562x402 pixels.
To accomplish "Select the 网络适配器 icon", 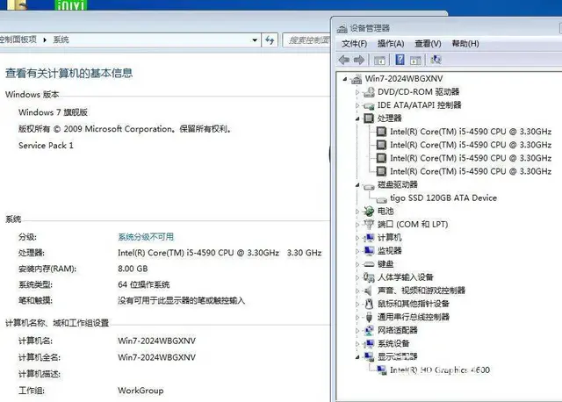I will pyautogui.click(x=369, y=330).
